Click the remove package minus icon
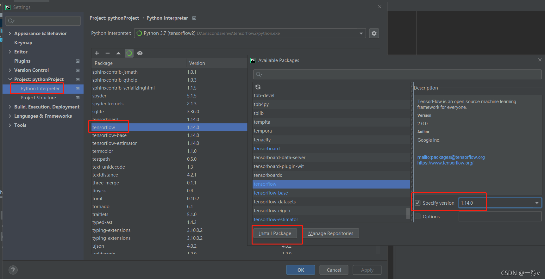Image resolution: width=545 pixels, height=279 pixels. (108, 53)
